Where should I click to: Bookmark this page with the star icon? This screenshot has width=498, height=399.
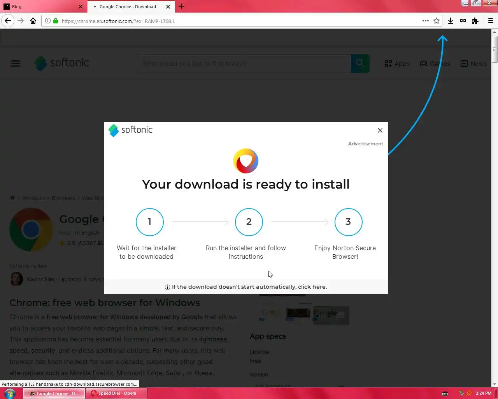click(x=437, y=21)
